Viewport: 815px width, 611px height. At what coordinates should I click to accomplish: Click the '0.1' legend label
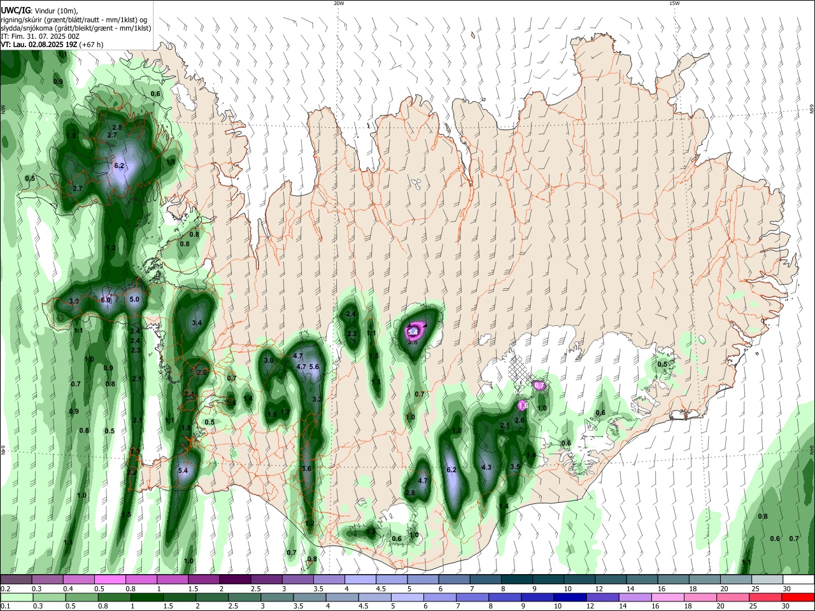[x=5, y=606]
